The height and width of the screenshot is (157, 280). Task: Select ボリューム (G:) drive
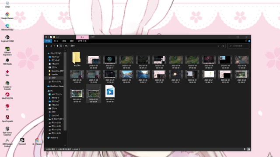click(55, 133)
